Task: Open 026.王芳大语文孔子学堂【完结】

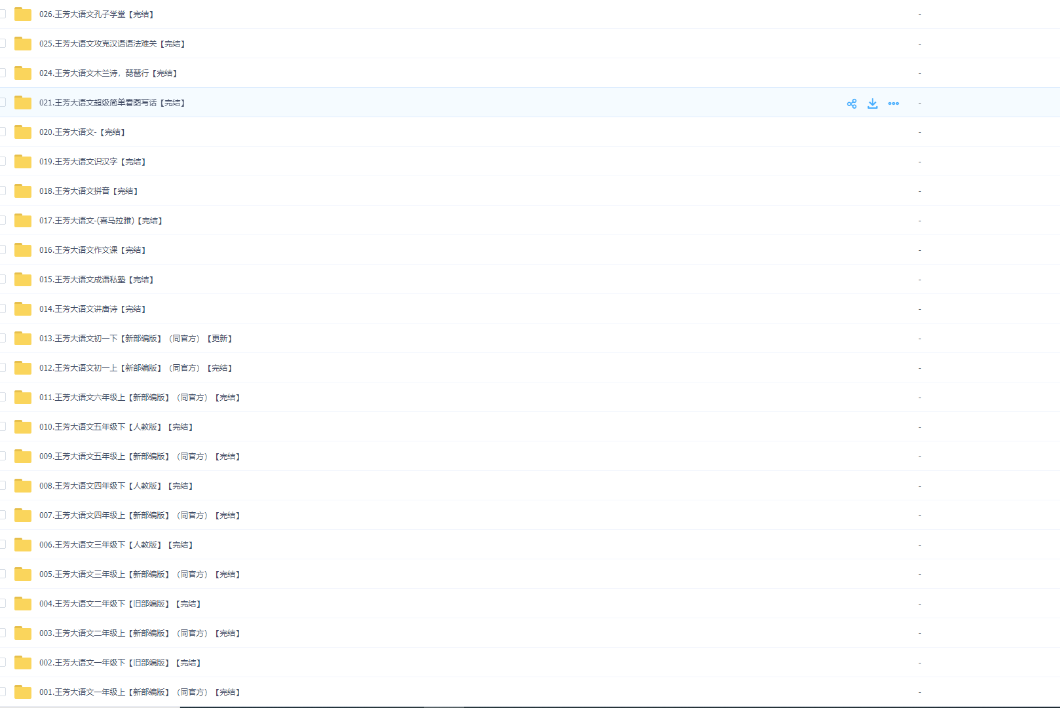Action: (x=96, y=14)
